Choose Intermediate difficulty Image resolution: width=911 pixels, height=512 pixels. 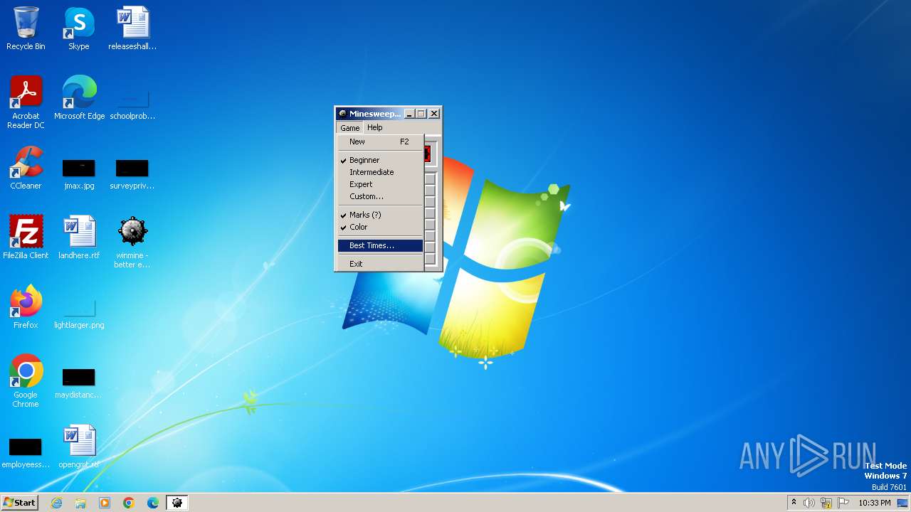tap(380, 172)
